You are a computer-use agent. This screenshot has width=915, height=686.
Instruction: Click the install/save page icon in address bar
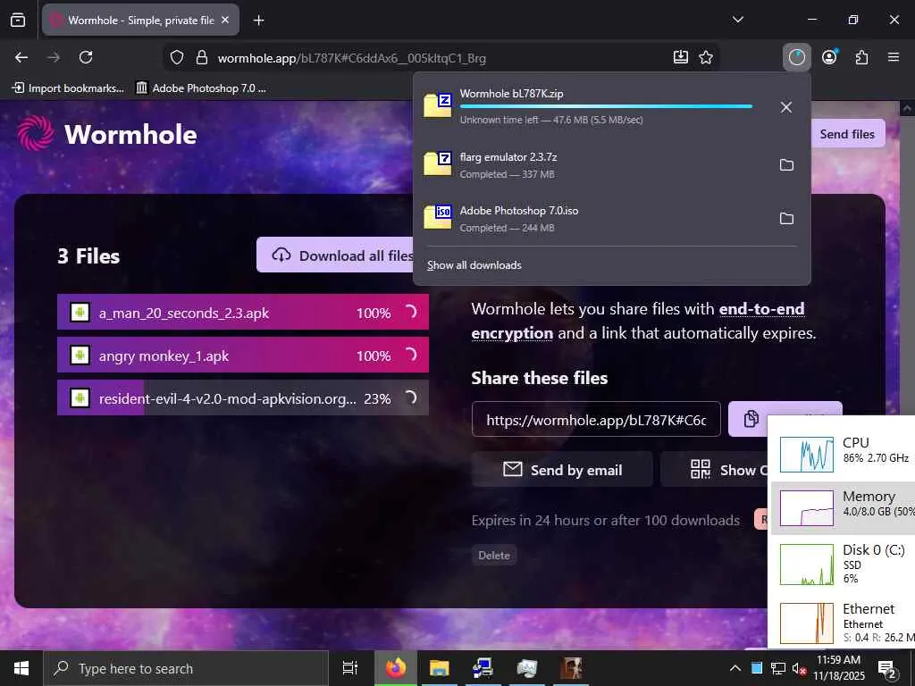pos(680,57)
